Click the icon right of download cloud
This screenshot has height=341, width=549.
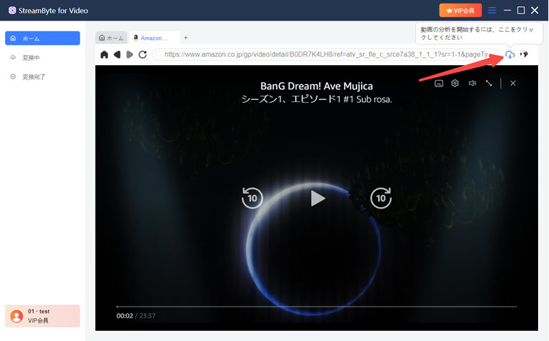pos(524,54)
